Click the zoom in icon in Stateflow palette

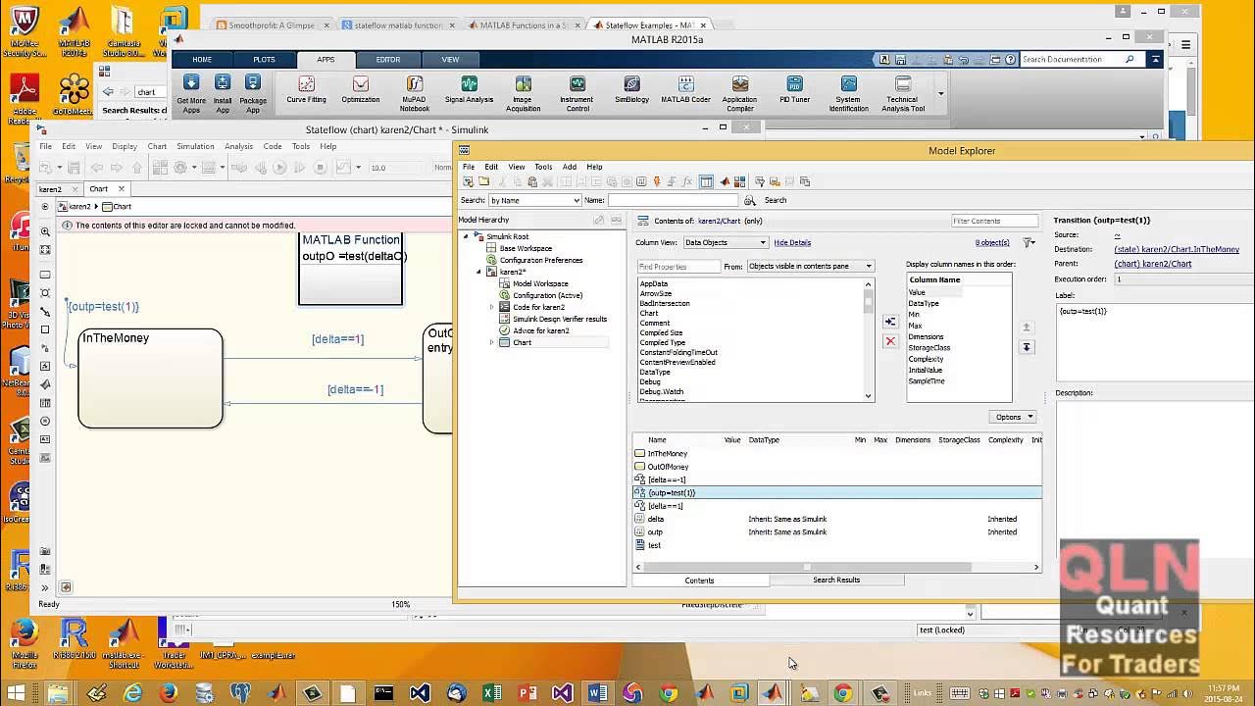click(x=45, y=231)
